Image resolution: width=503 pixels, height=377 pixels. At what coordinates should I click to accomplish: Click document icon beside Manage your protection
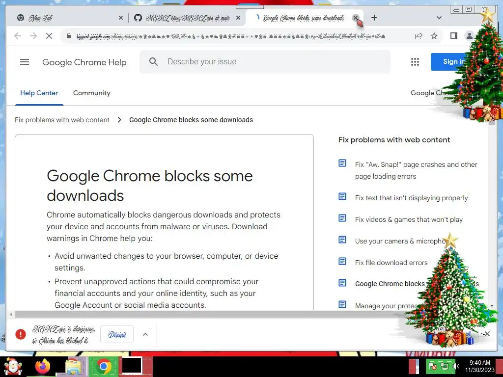[342, 304]
